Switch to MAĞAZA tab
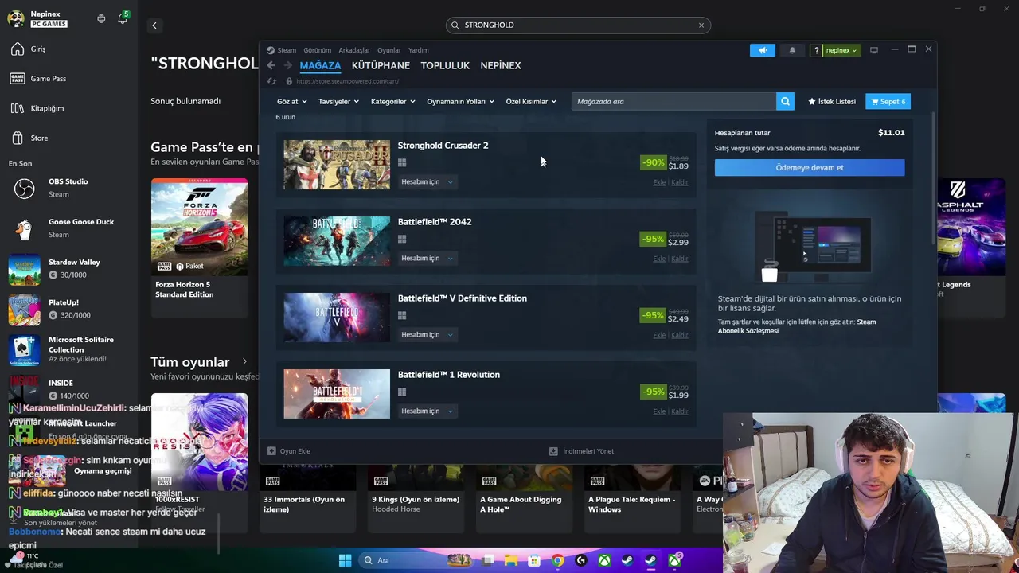The height and width of the screenshot is (573, 1019). pos(320,65)
